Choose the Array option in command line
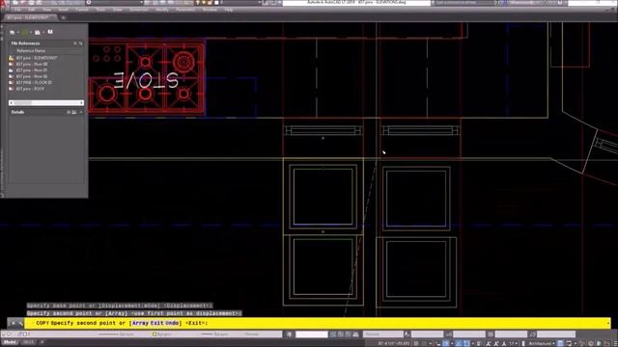 140,323
